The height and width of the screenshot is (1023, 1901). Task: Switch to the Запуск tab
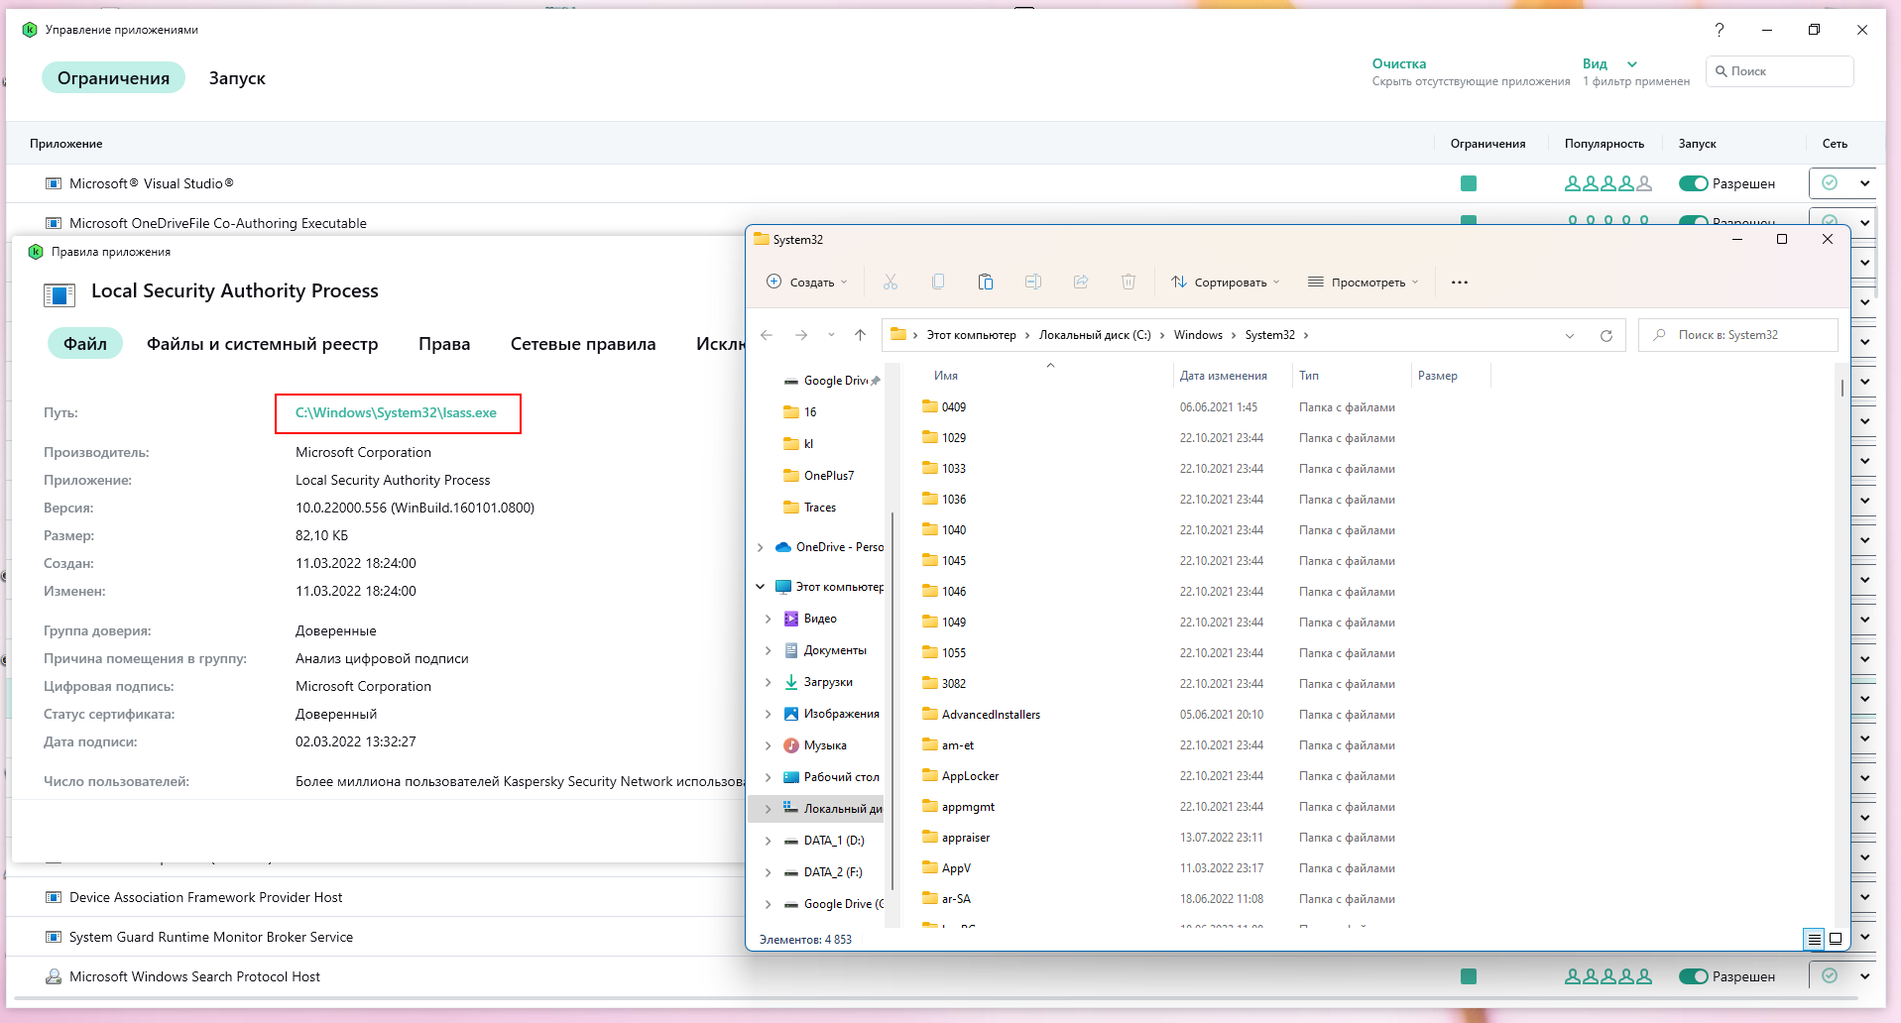tap(237, 78)
